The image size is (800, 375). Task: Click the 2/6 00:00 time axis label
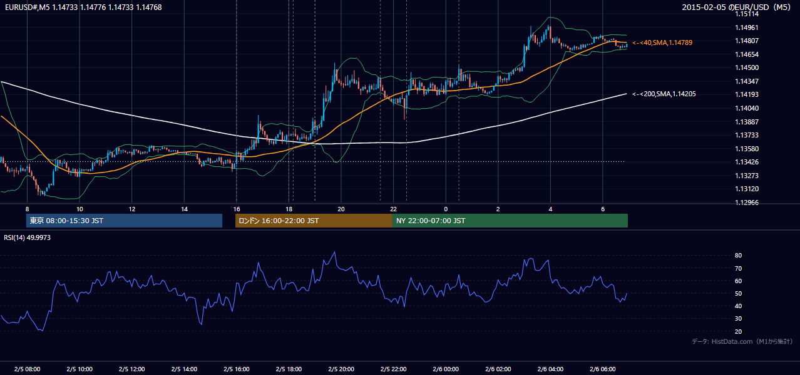pos(445,369)
